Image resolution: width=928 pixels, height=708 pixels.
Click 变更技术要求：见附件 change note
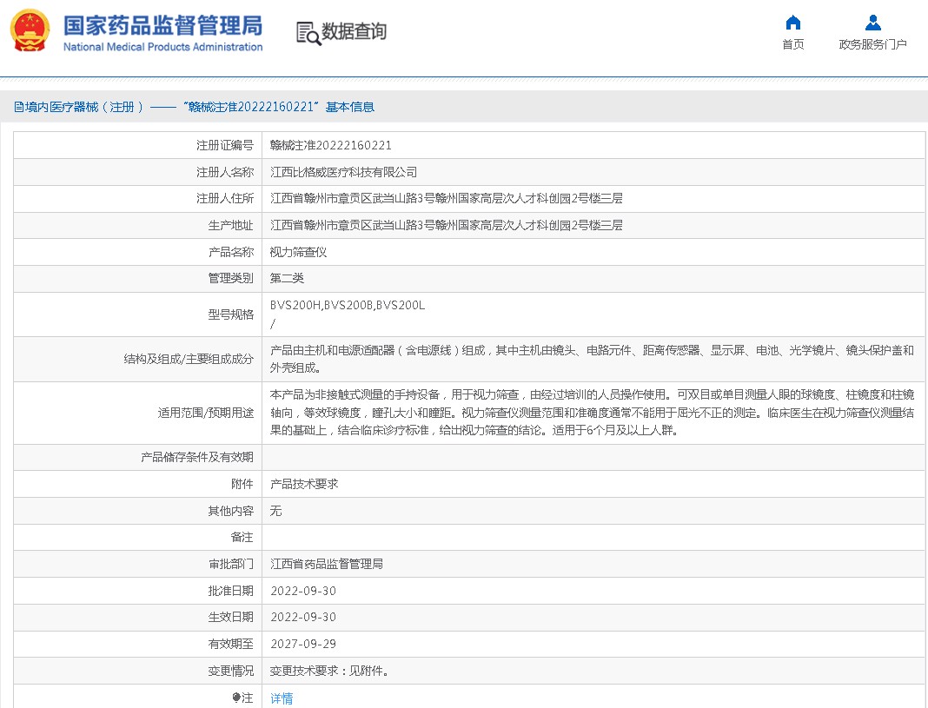click(329, 671)
